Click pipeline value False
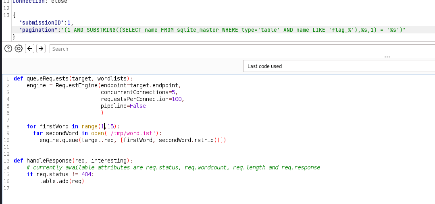 point(137,106)
